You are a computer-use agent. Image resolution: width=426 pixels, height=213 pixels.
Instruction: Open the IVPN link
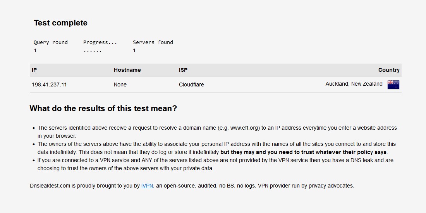click(x=147, y=186)
